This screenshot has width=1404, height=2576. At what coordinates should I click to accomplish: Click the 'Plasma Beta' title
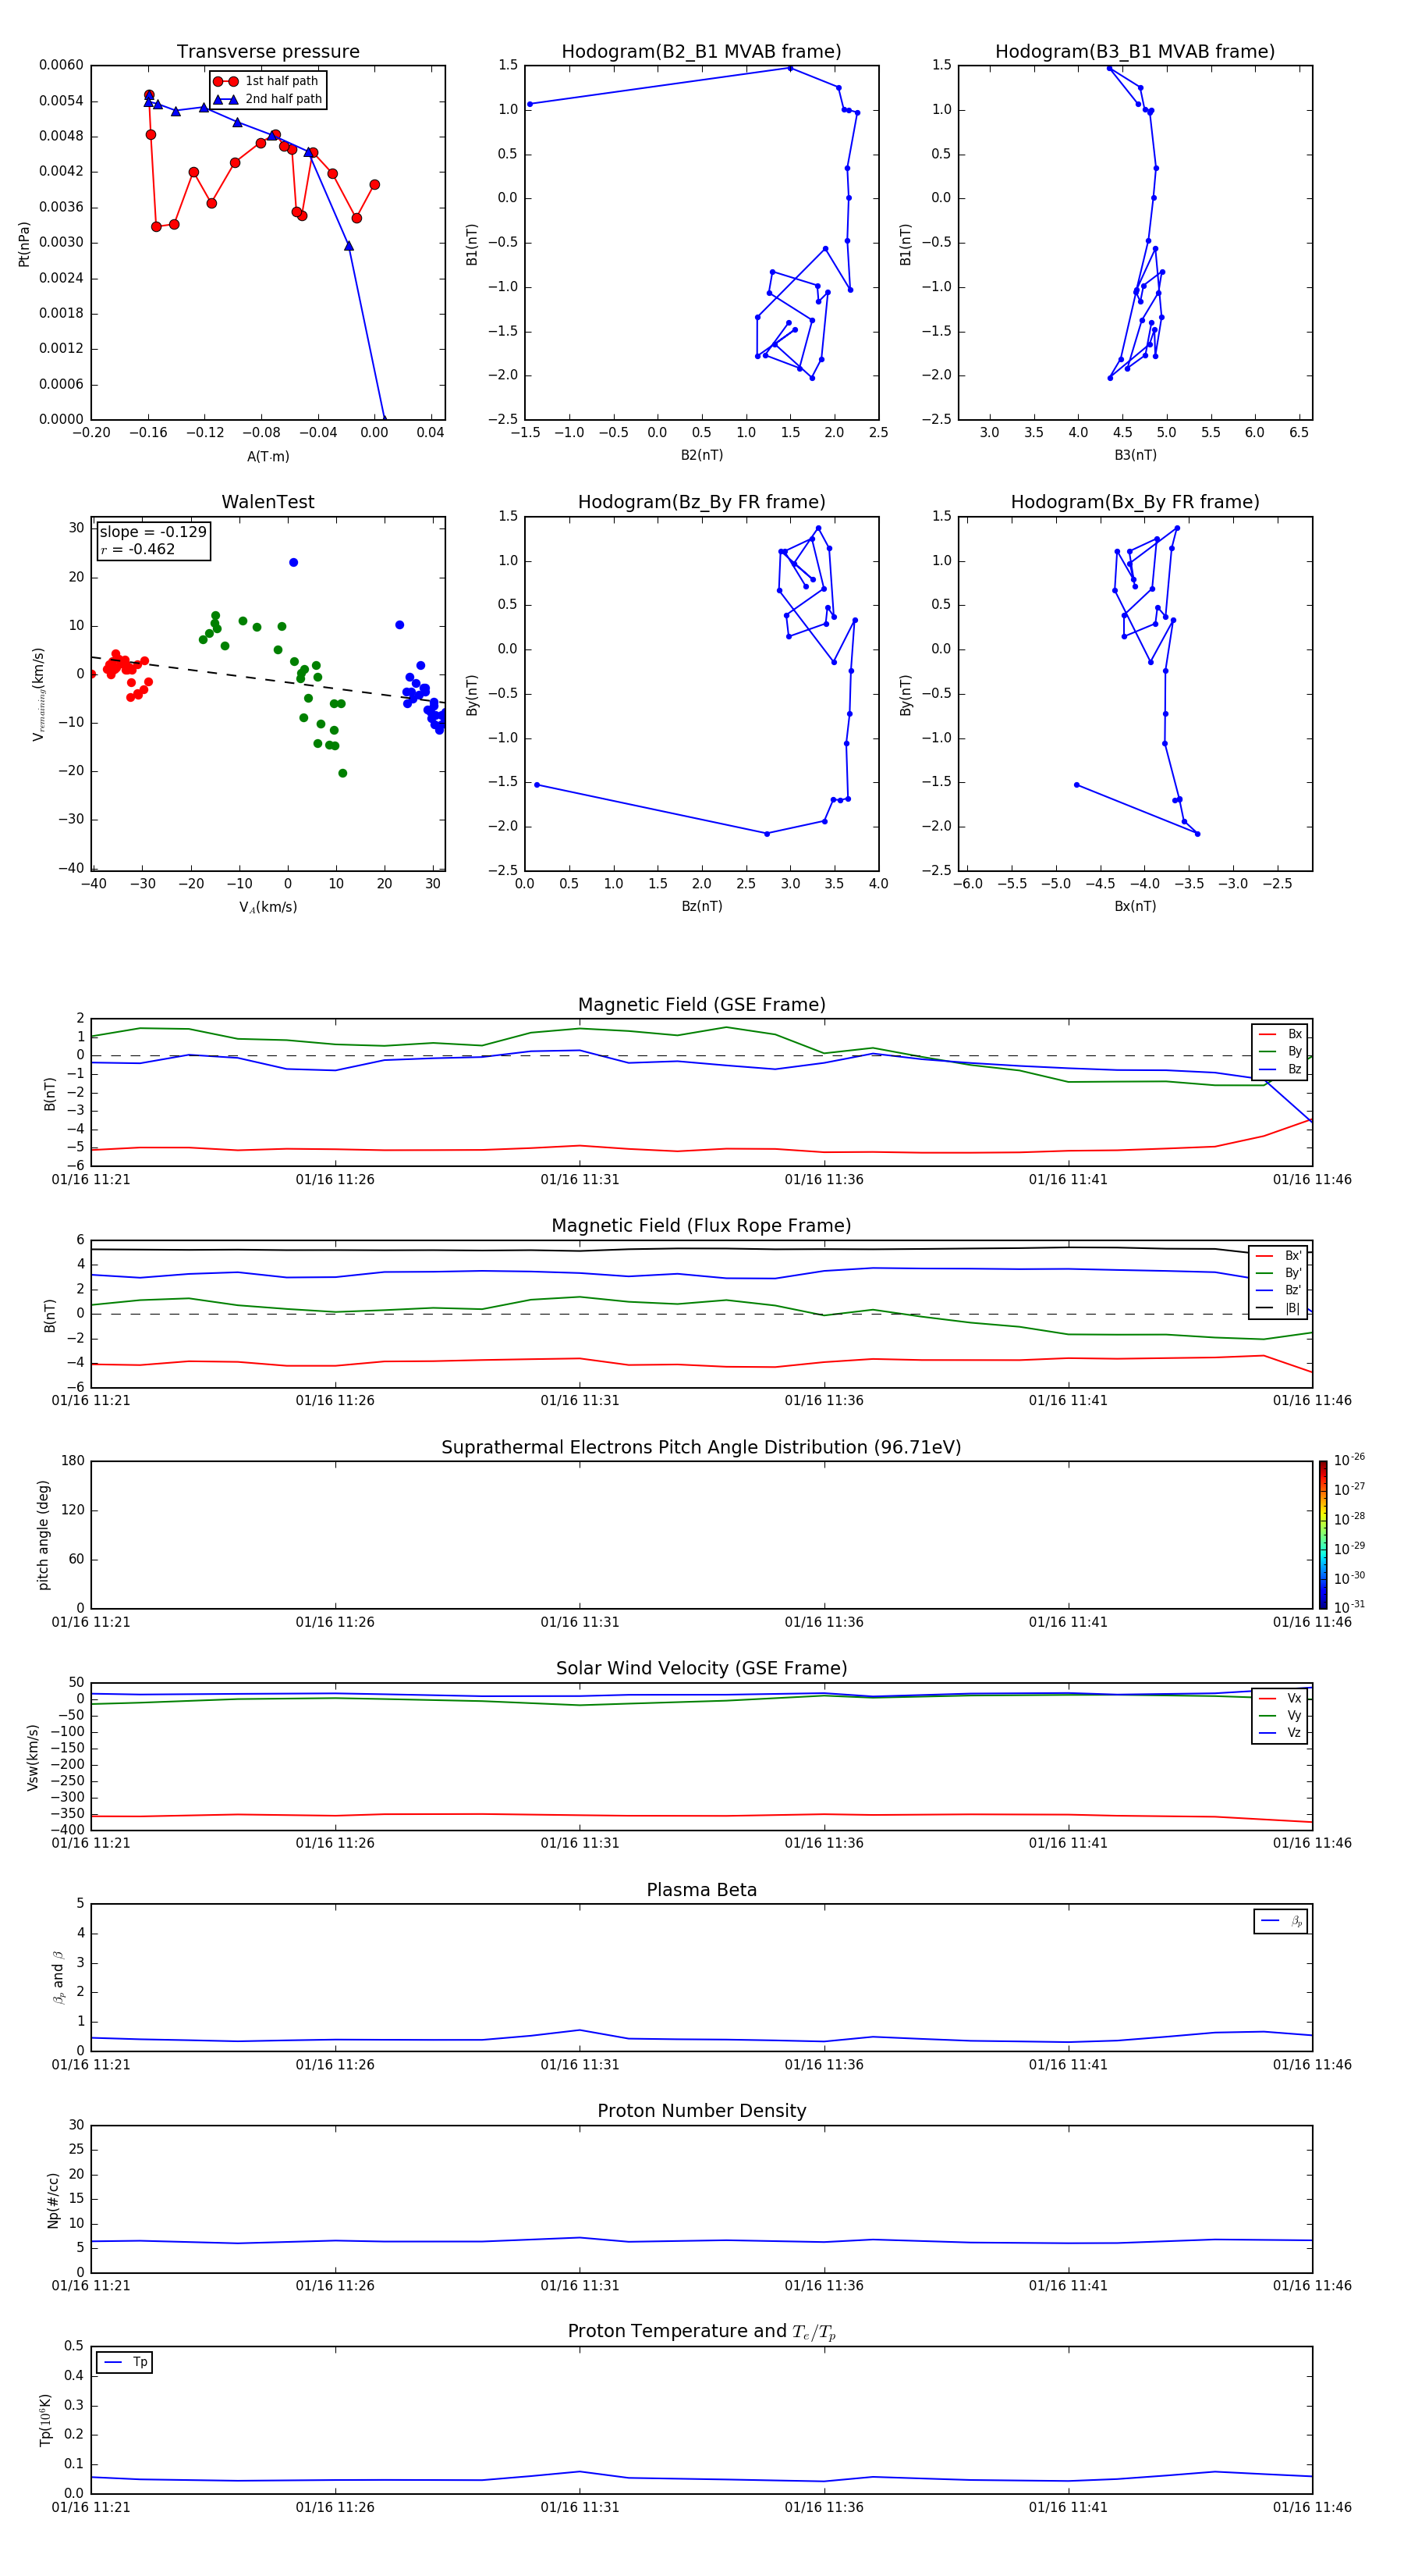coord(701,1890)
